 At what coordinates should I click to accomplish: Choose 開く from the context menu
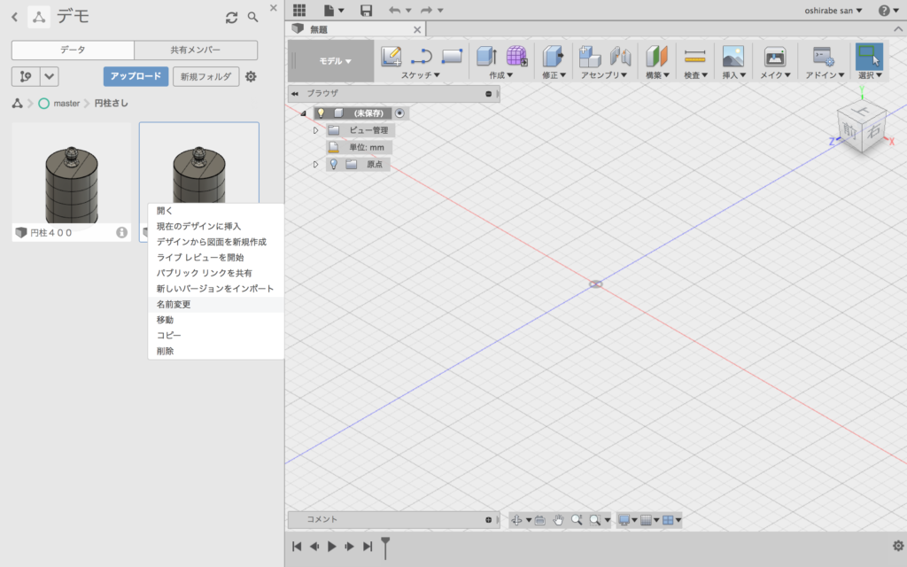point(164,211)
